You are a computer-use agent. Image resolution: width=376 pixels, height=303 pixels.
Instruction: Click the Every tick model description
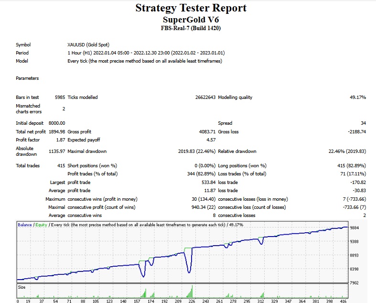tap(145, 61)
